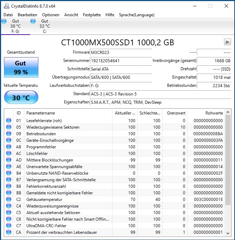235x240 pixels.
Task: Click the Schnittstelle field Serial ATA
Action: click(121, 69)
